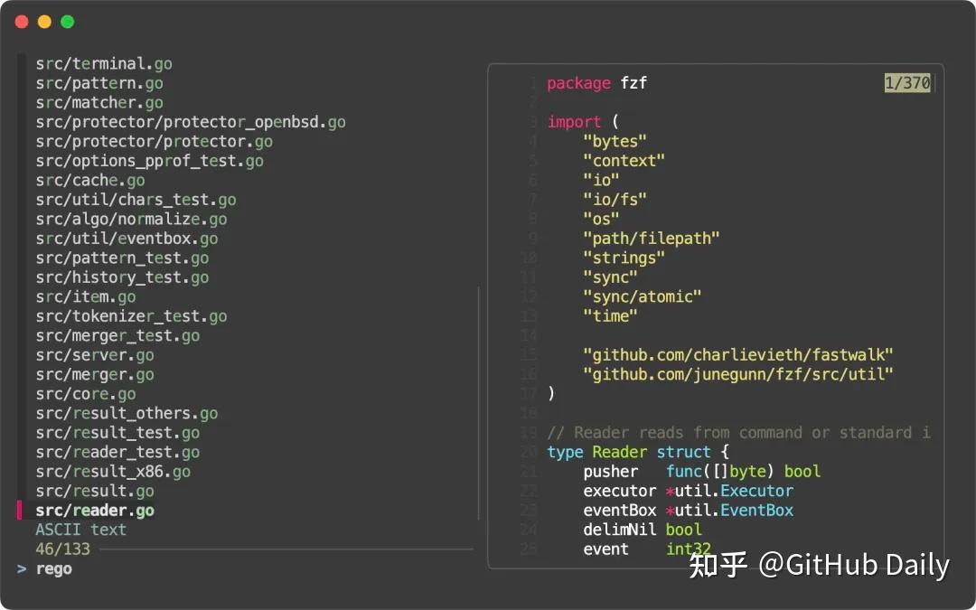Select src/cache.go result
The image size is (976, 610).
pyautogui.click(x=90, y=181)
